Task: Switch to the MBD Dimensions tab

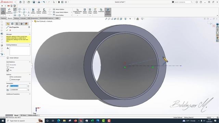Action: (33, 18)
